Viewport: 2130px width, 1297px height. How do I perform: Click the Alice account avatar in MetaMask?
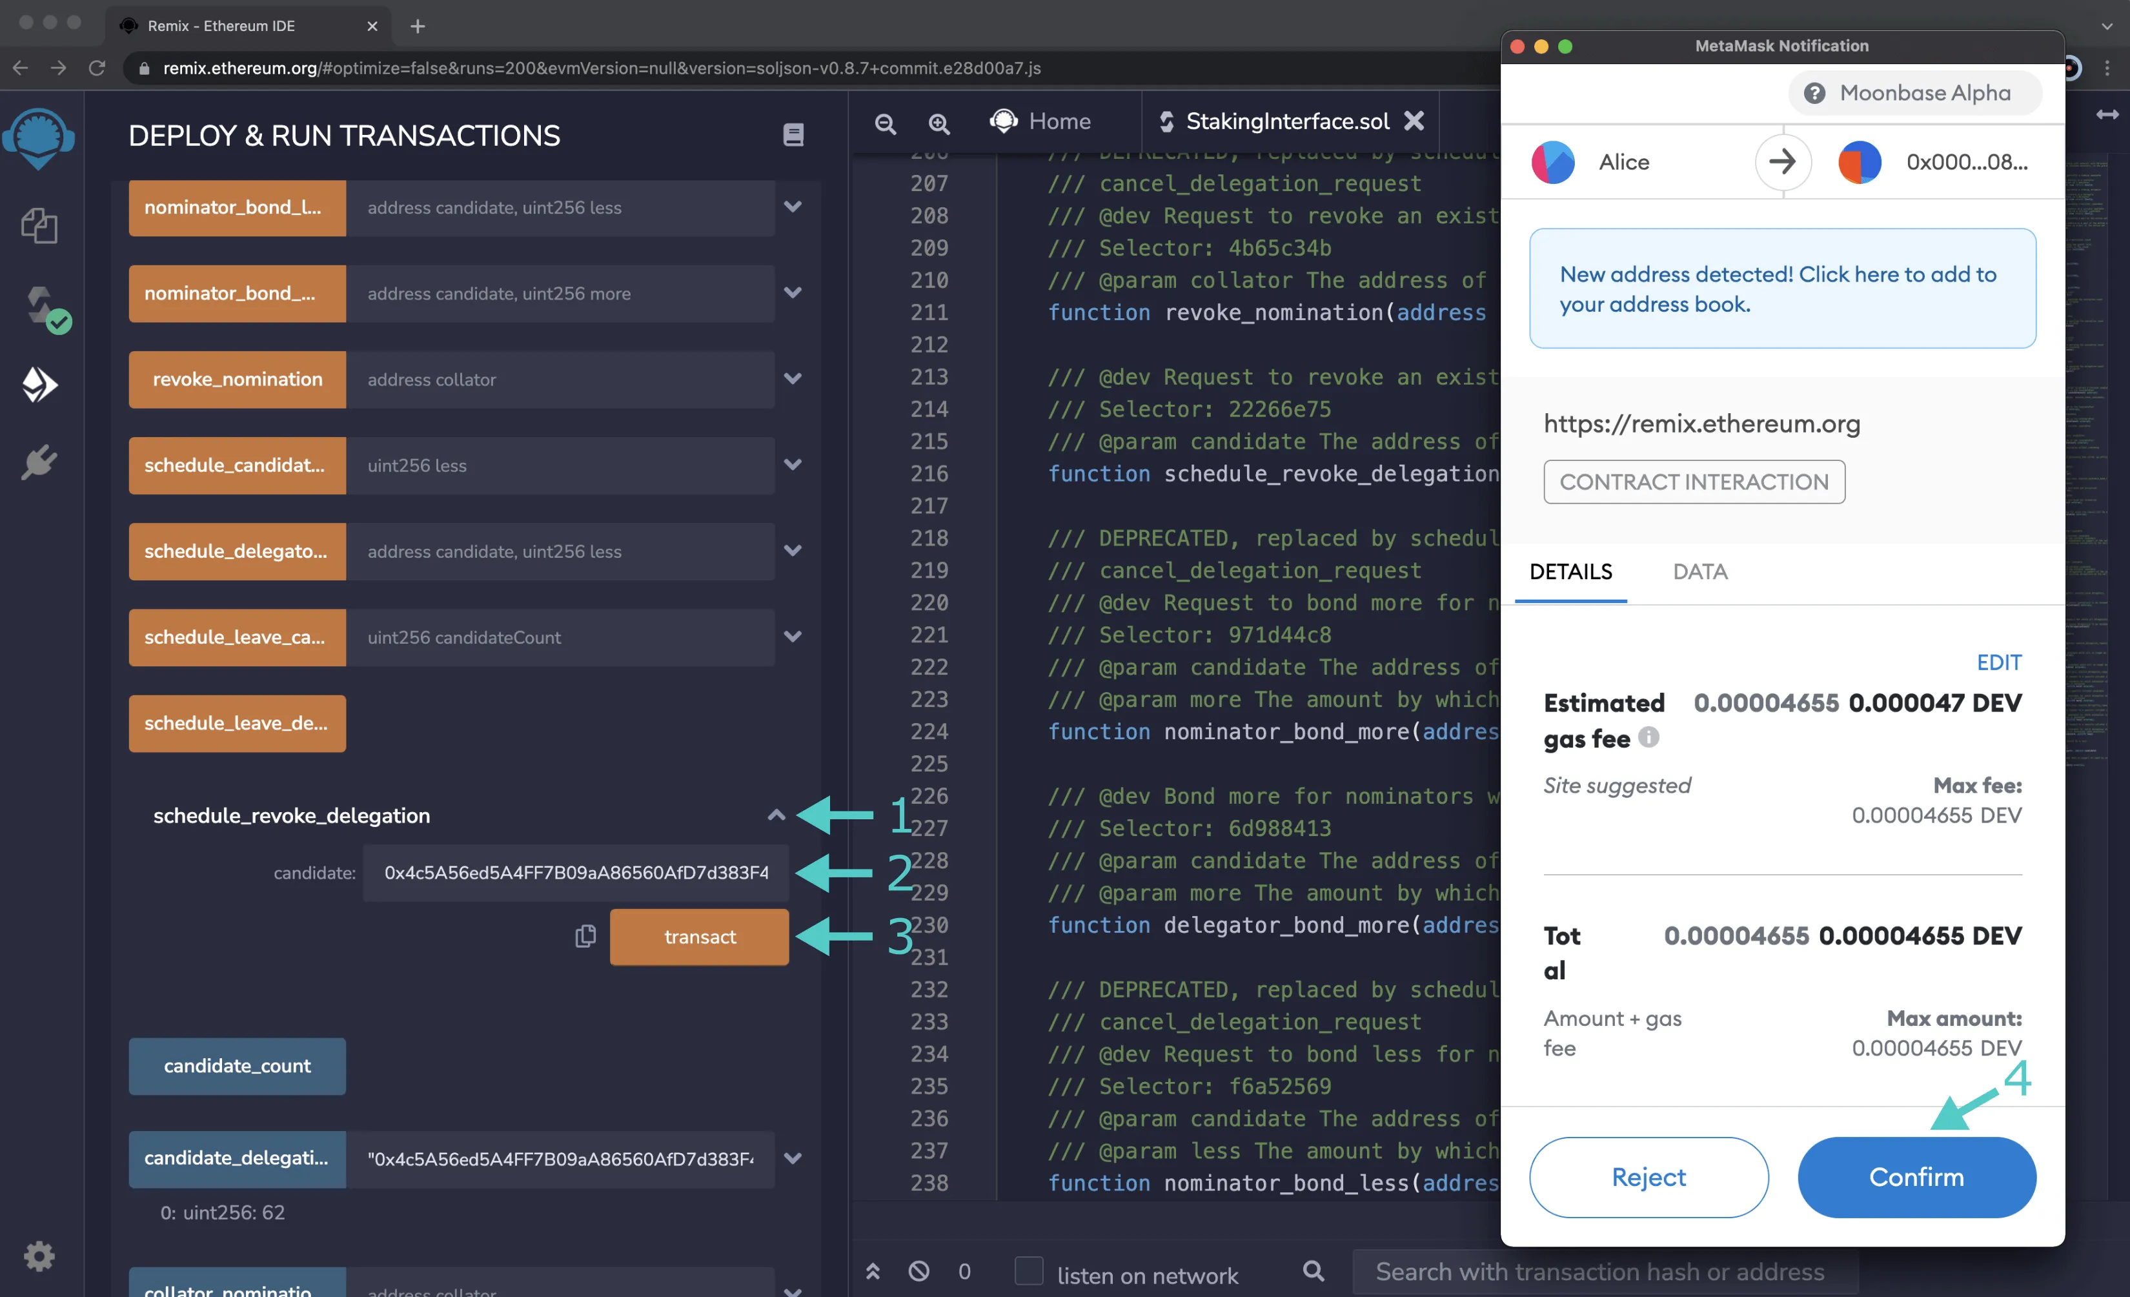click(x=1552, y=161)
